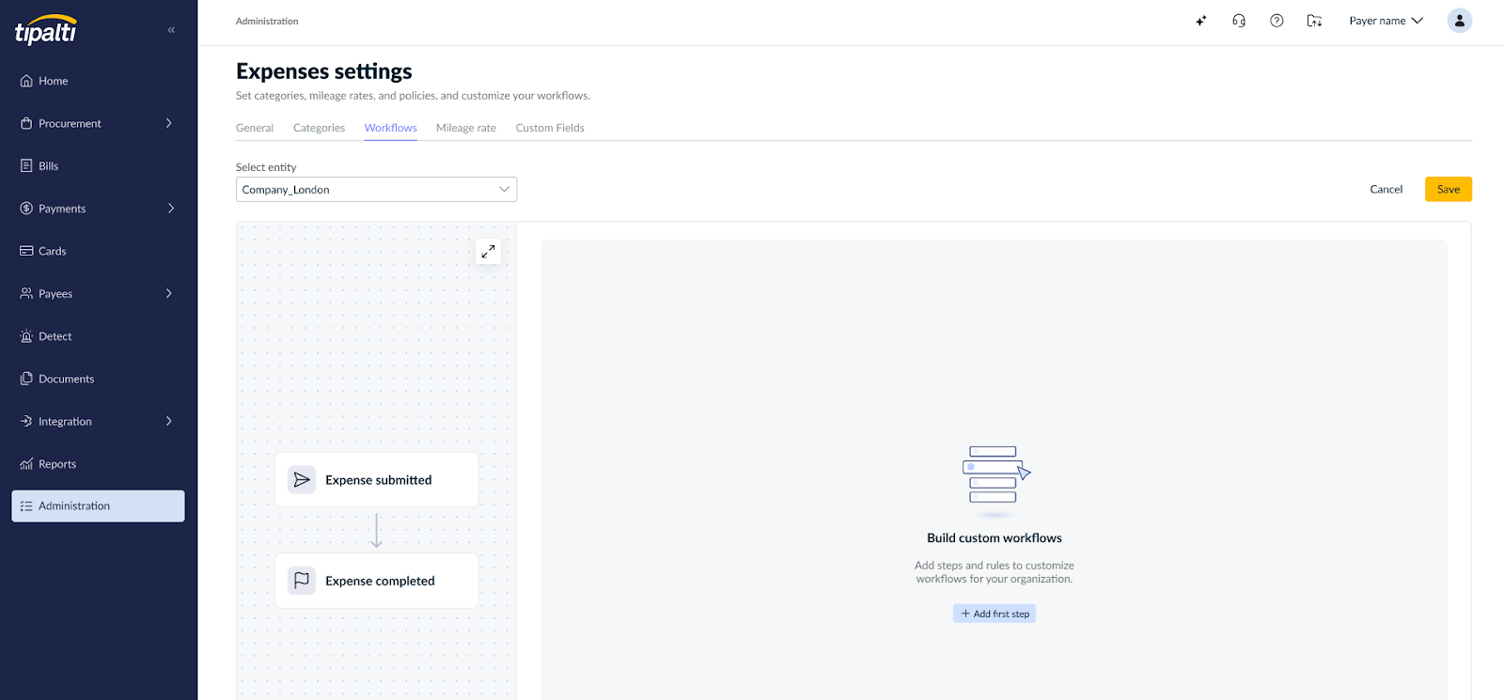Switch to the Categories tab

click(319, 128)
